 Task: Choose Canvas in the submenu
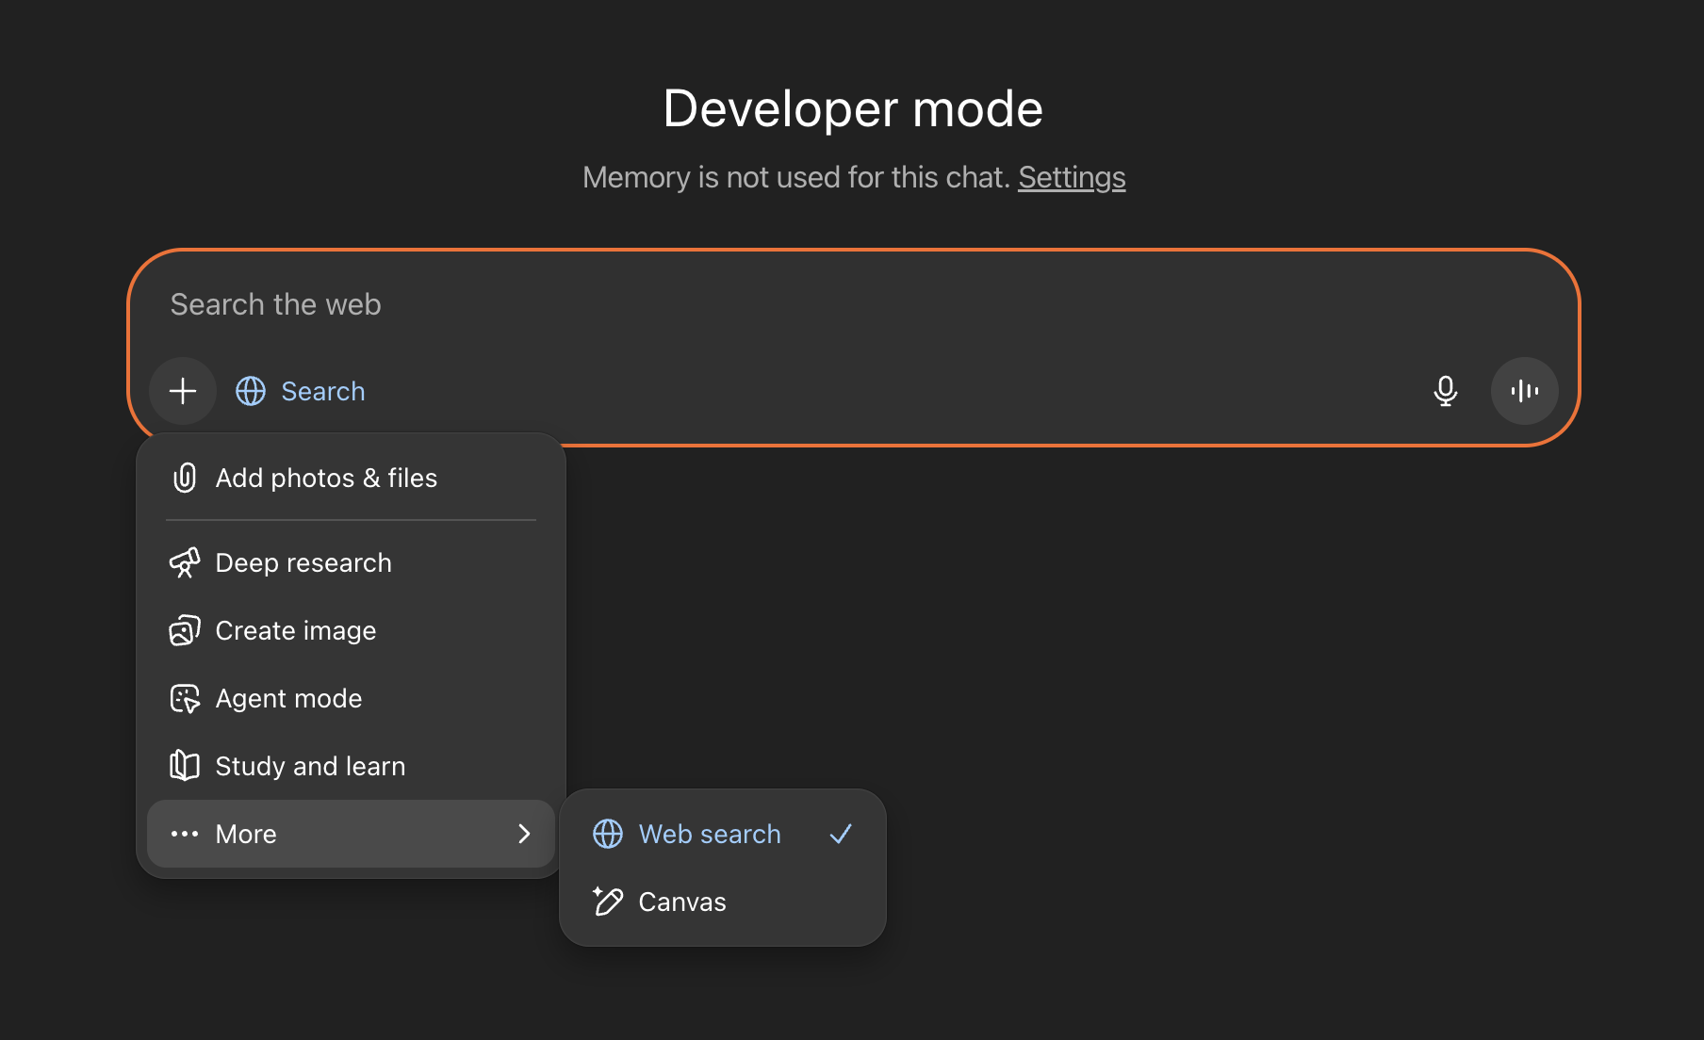tap(682, 902)
